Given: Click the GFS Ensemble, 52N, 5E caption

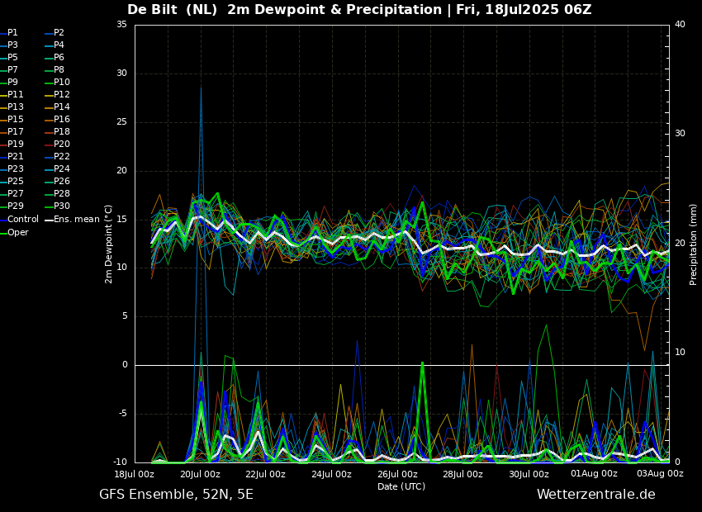Looking at the screenshot, I should click(x=176, y=495).
